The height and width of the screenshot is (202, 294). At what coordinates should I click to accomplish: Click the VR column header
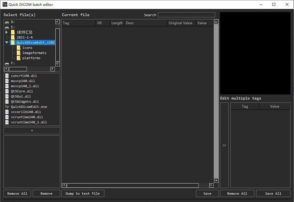click(103, 23)
